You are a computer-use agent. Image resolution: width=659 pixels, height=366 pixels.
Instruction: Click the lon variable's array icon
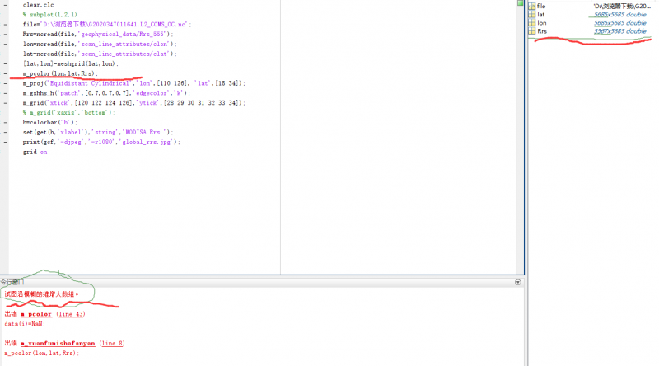point(531,23)
